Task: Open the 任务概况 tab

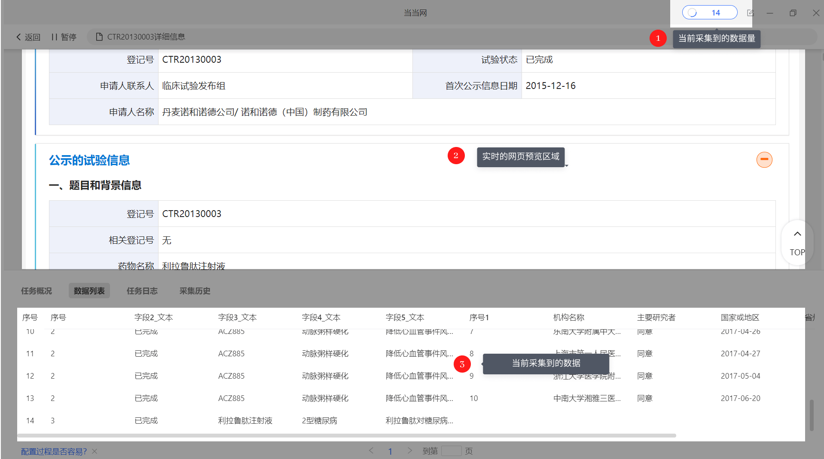Action: tap(37, 291)
